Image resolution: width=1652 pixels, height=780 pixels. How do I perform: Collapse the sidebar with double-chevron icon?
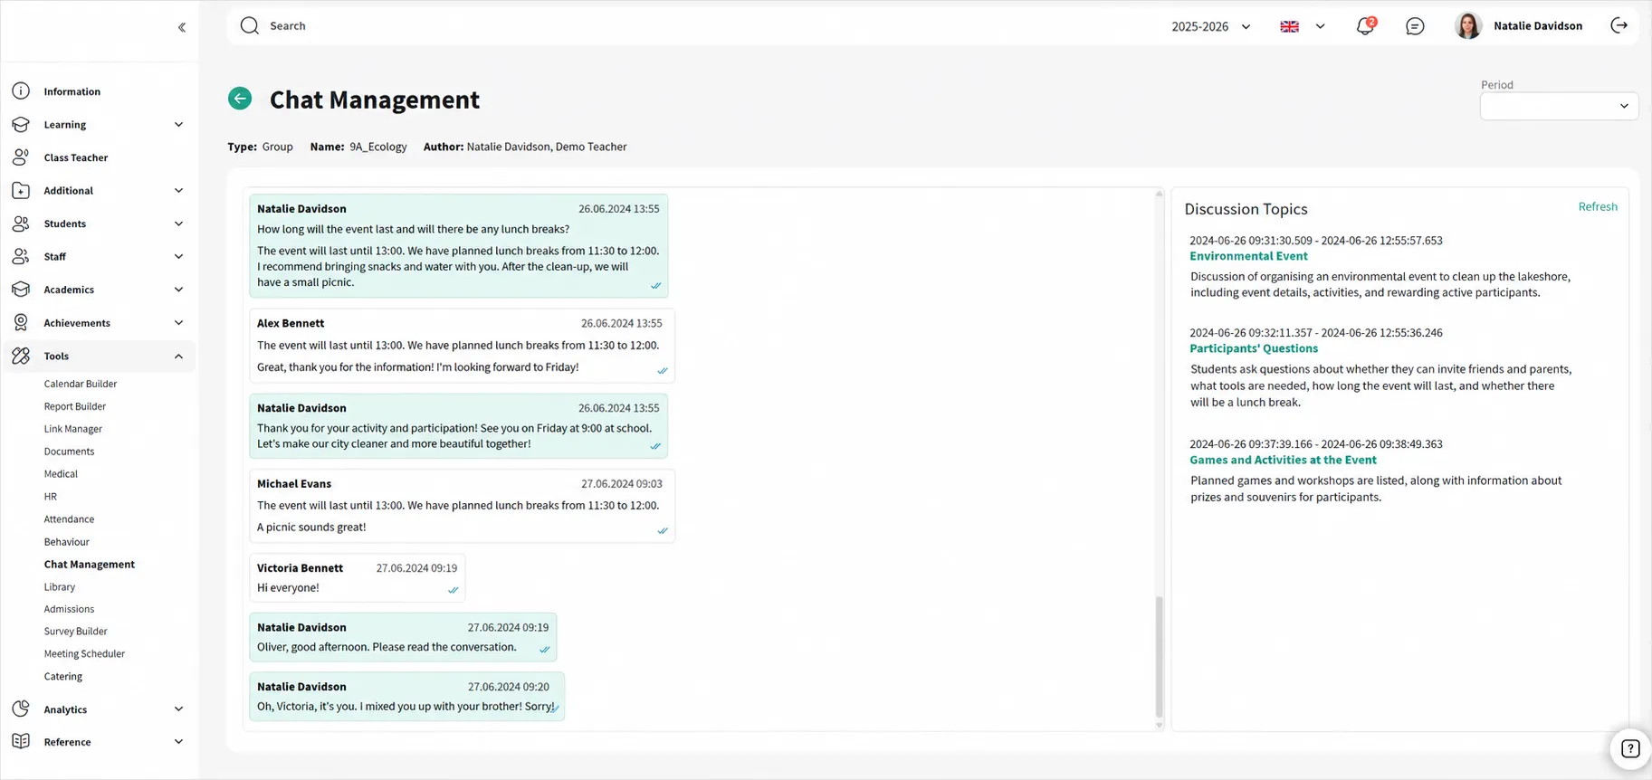pos(182,27)
